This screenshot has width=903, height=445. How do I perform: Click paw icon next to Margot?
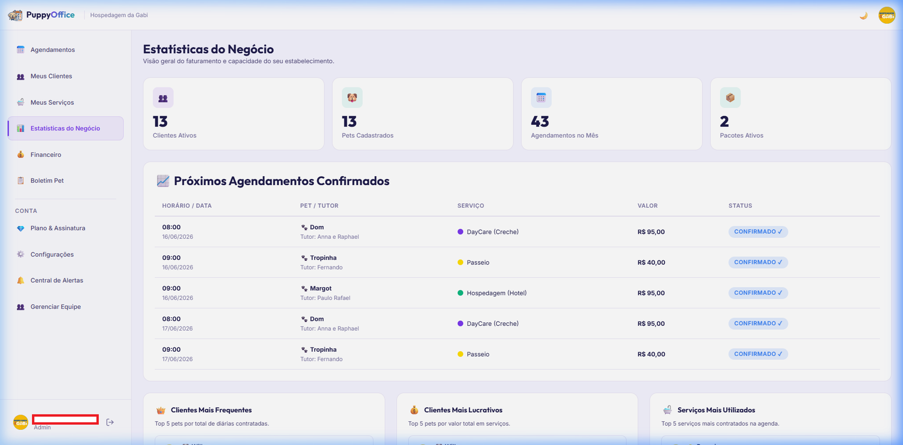tap(304, 289)
